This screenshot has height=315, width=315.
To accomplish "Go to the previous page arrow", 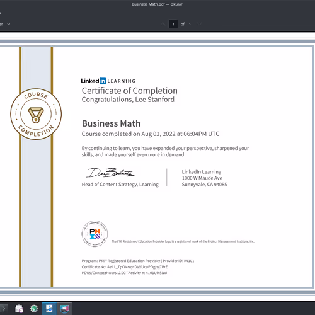I will [163, 24].
